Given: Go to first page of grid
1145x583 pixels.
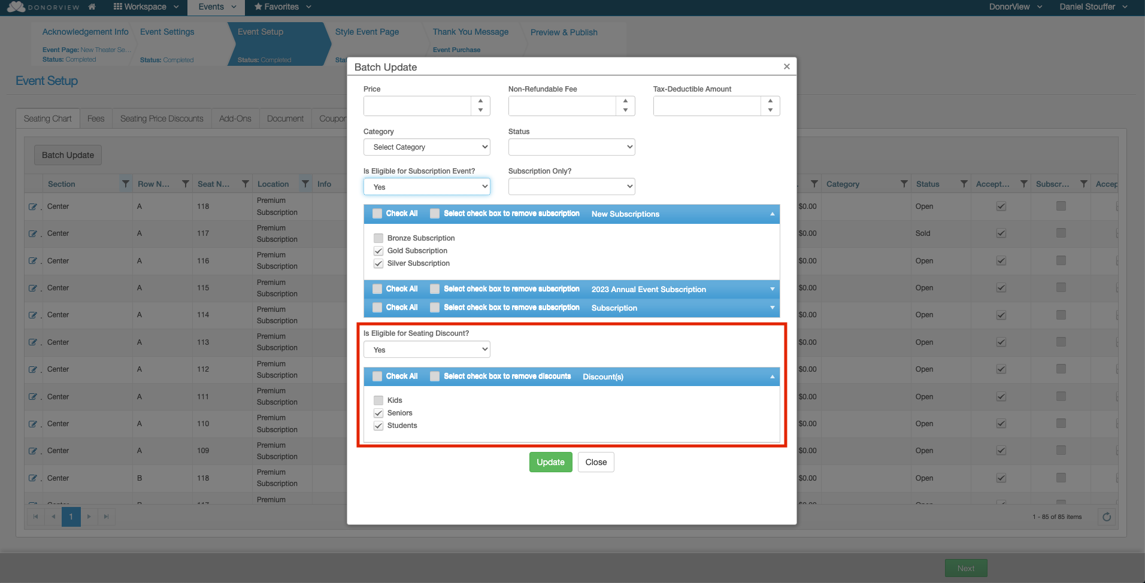Looking at the screenshot, I should click(x=35, y=517).
